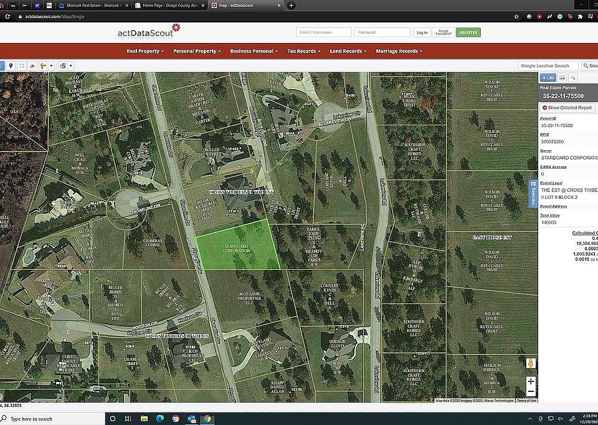Open Outlook from taskbar
This screenshot has height=425, width=598.
tap(191, 419)
